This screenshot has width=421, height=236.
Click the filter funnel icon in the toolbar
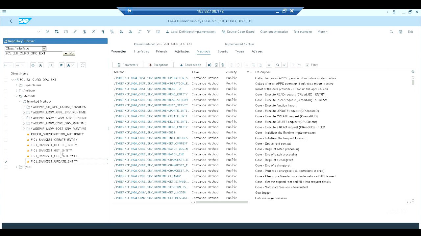pyautogui.click(x=149, y=31)
